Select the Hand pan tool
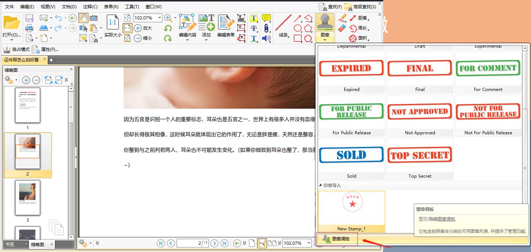531x252 pixels. click(83, 18)
